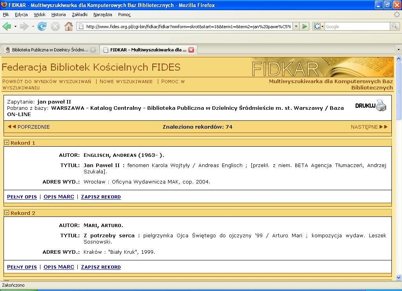The height and width of the screenshot is (291, 402).
Task: Click inside the Google search box
Action: pyautogui.click(x=357, y=26)
